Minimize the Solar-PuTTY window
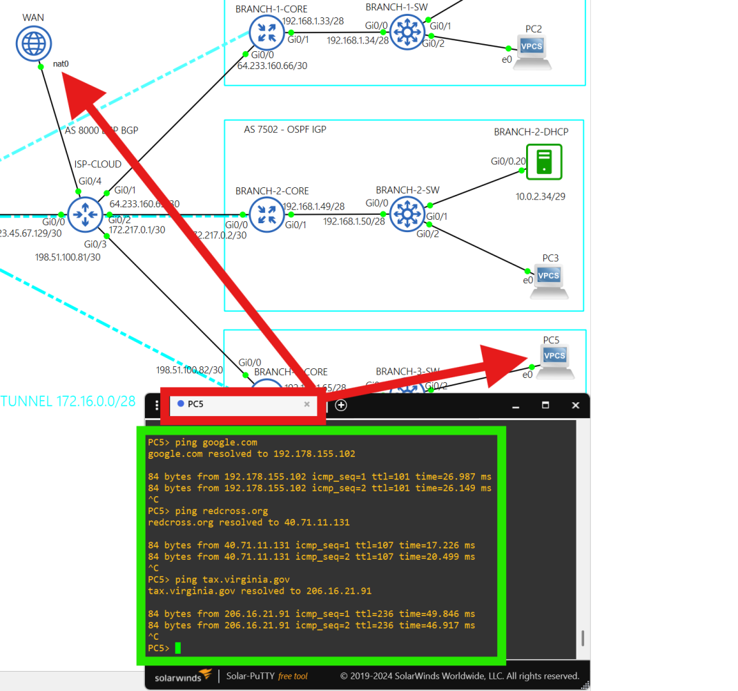The height and width of the screenshot is (691, 738). tap(516, 405)
